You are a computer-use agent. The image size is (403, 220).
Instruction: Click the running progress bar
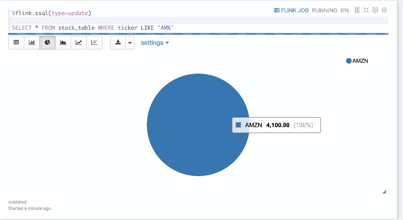click(198, 34)
